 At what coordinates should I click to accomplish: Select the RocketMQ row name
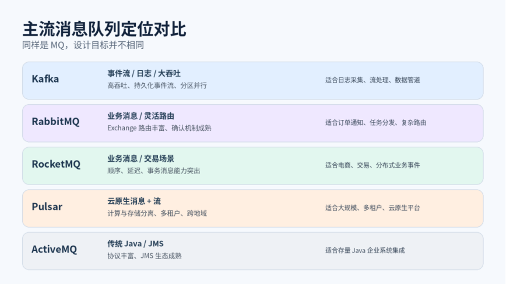(56, 164)
